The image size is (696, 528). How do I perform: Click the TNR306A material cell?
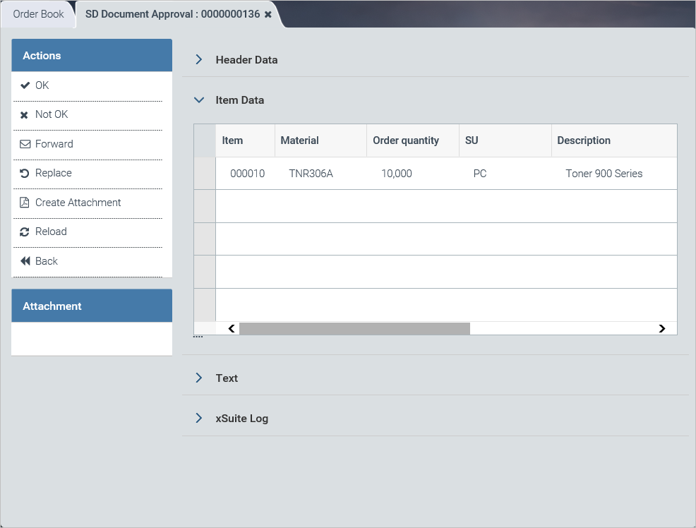(x=311, y=174)
